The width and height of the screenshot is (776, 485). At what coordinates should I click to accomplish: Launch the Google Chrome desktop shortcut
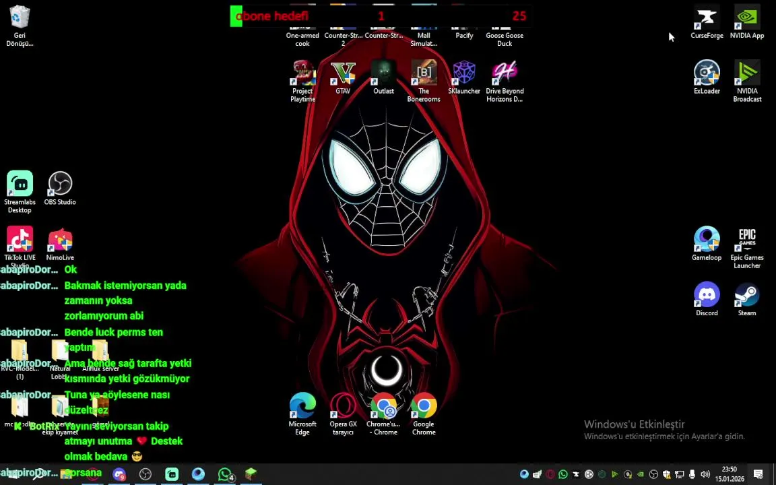(x=424, y=414)
